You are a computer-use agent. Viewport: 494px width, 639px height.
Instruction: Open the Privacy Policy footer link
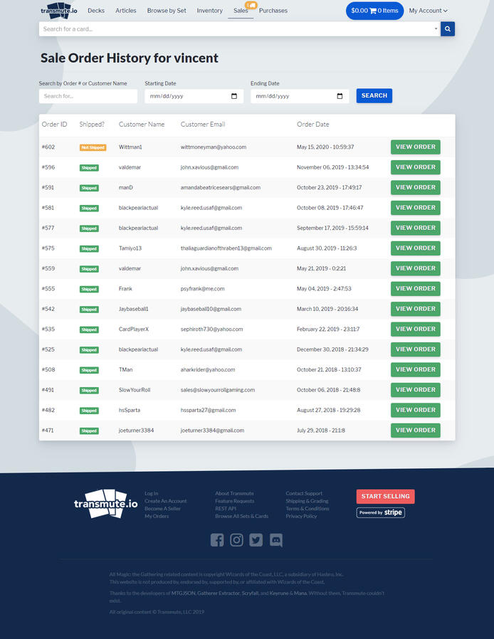tap(301, 517)
